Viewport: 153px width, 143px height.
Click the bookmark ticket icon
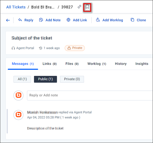(87, 7)
